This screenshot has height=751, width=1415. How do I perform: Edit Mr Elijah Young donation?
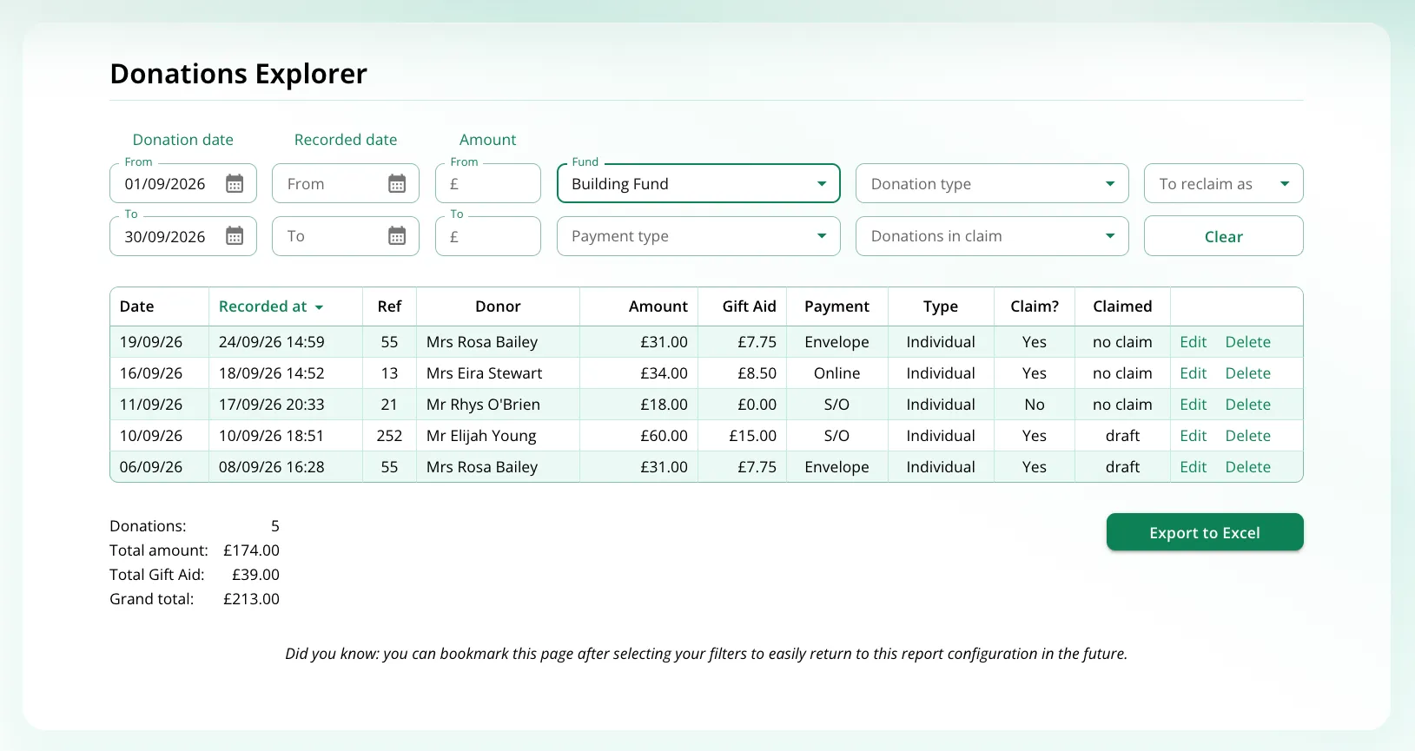(1193, 436)
